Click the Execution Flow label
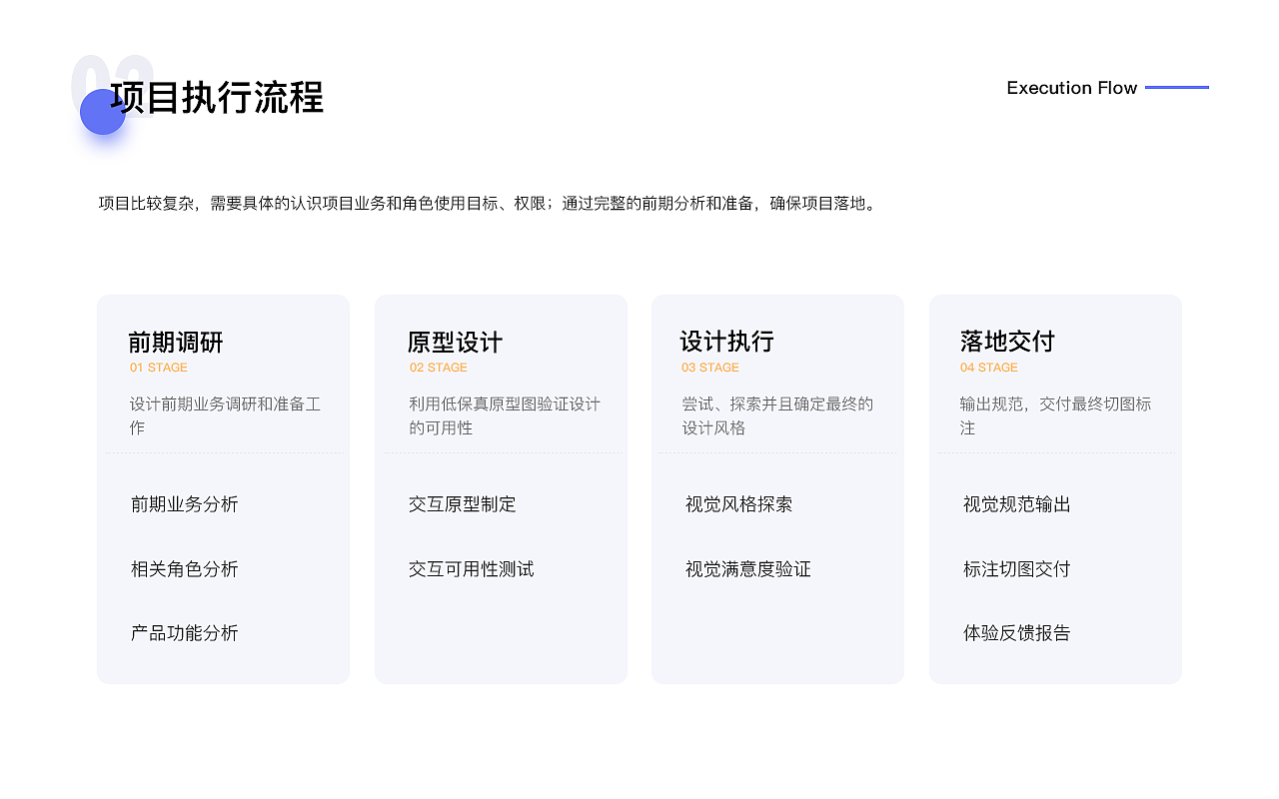Image resolution: width=1279 pixels, height=799 pixels. tap(1072, 88)
